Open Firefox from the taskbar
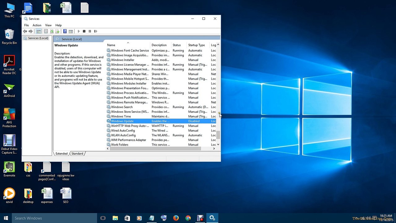The height and width of the screenshot is (223, 396). [176, 218]
